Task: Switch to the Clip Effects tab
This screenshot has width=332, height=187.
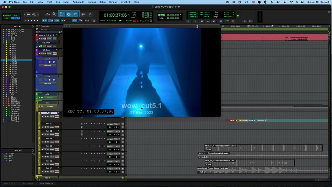Action: [x=46, y=183]
